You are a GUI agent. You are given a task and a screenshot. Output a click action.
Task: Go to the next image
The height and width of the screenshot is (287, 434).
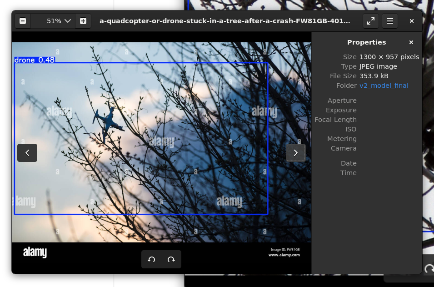pos(296,153)
